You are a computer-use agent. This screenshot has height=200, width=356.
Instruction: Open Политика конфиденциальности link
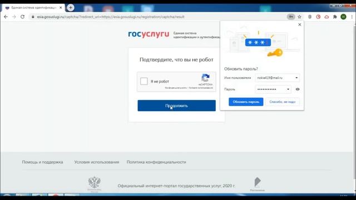pyautogui.click(x=156, y=162)
